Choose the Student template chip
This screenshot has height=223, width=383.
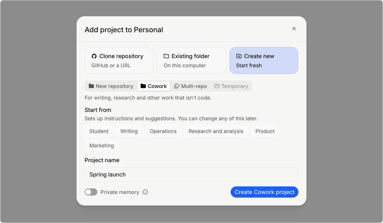99,131
